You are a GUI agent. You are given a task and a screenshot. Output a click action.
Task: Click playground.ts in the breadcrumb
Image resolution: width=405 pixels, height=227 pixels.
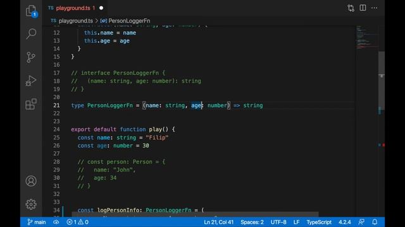pos(75,21)
